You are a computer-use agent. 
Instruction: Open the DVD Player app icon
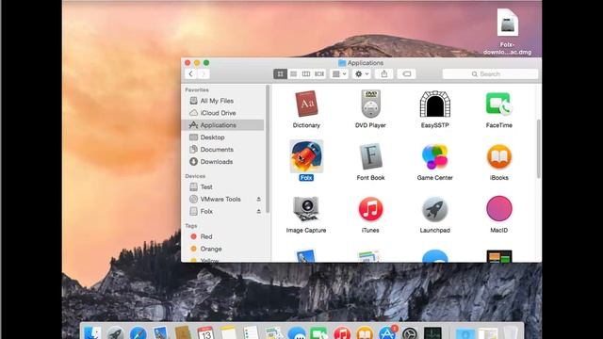pyautogui.click(x=370, y=104)
